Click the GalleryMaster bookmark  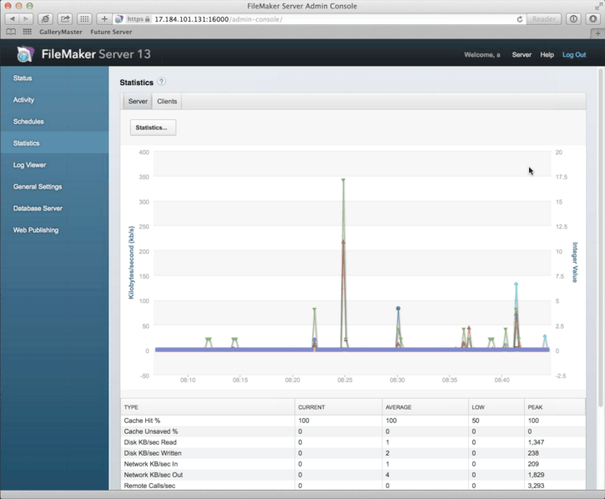61,32
